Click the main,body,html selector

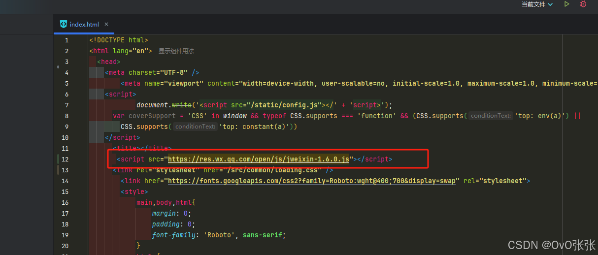(x=166, y=202)
